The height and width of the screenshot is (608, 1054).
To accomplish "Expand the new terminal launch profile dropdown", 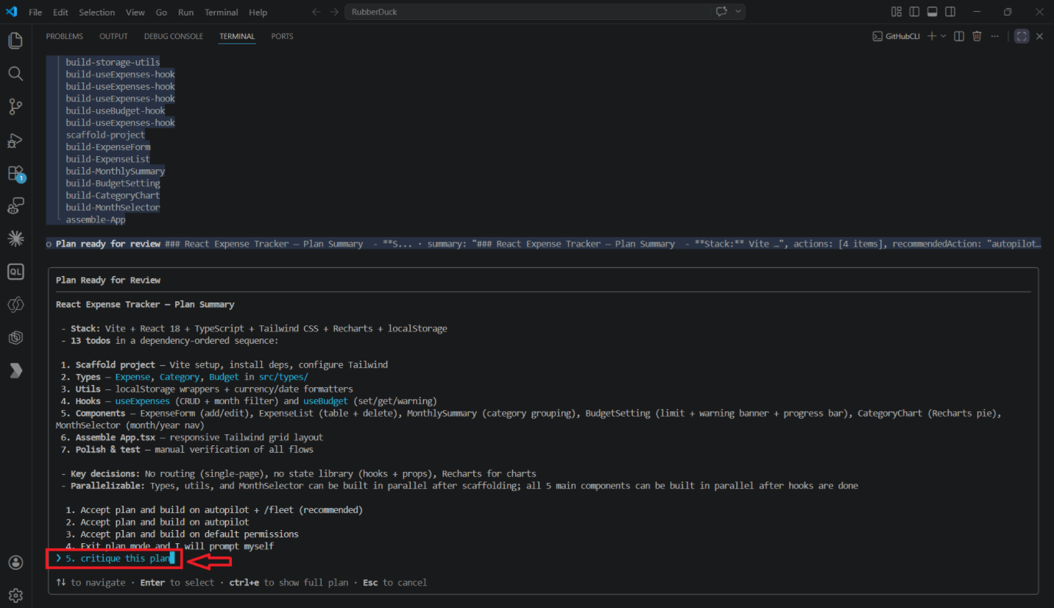I will 944,36.
